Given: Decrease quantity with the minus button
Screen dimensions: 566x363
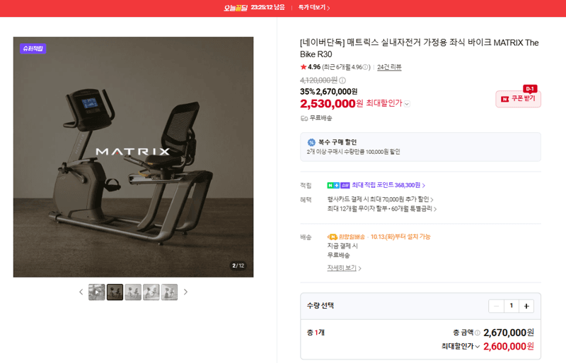Looking at the screenshot, I should coord(497,306).
